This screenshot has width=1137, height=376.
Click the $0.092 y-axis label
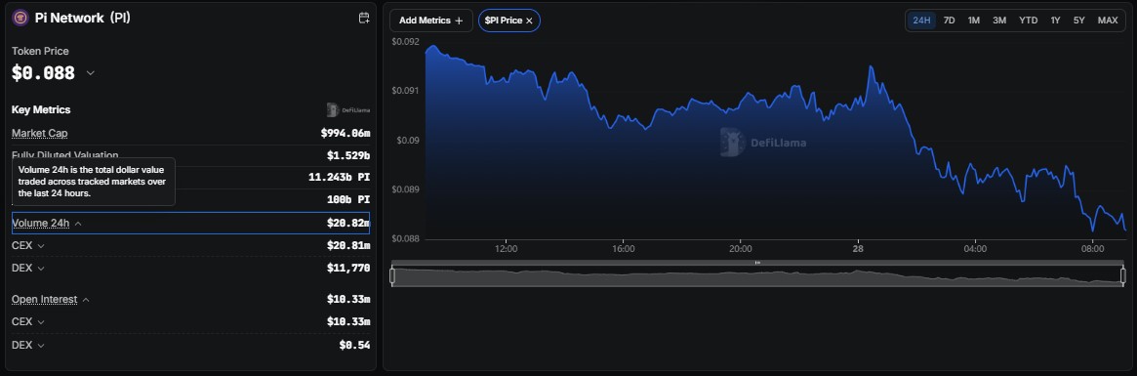[x=405, y=41]
